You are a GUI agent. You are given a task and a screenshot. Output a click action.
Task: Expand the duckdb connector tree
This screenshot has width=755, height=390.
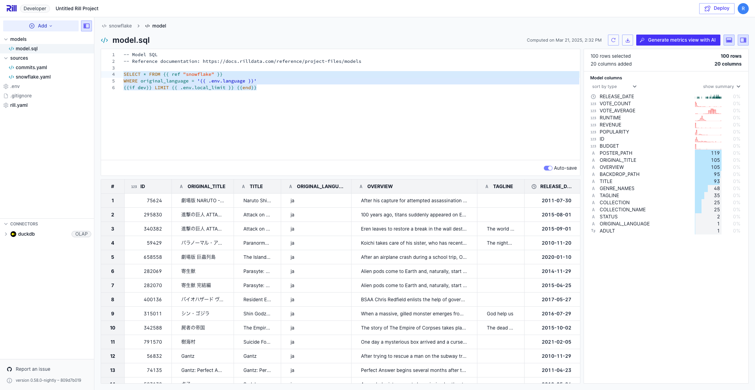(x=6, y=234)
